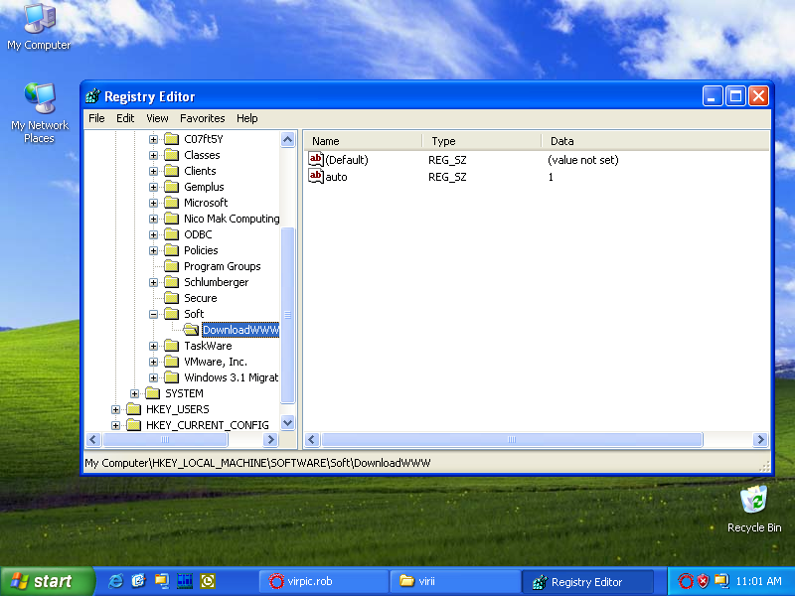
Task: Select the Clients folder icon
Action: click(x=172, y=171)
